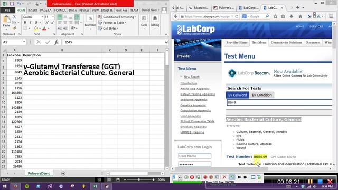Screen dimensions: 338x190
Task: Apply the red font color A
Action: pos(44,28)
